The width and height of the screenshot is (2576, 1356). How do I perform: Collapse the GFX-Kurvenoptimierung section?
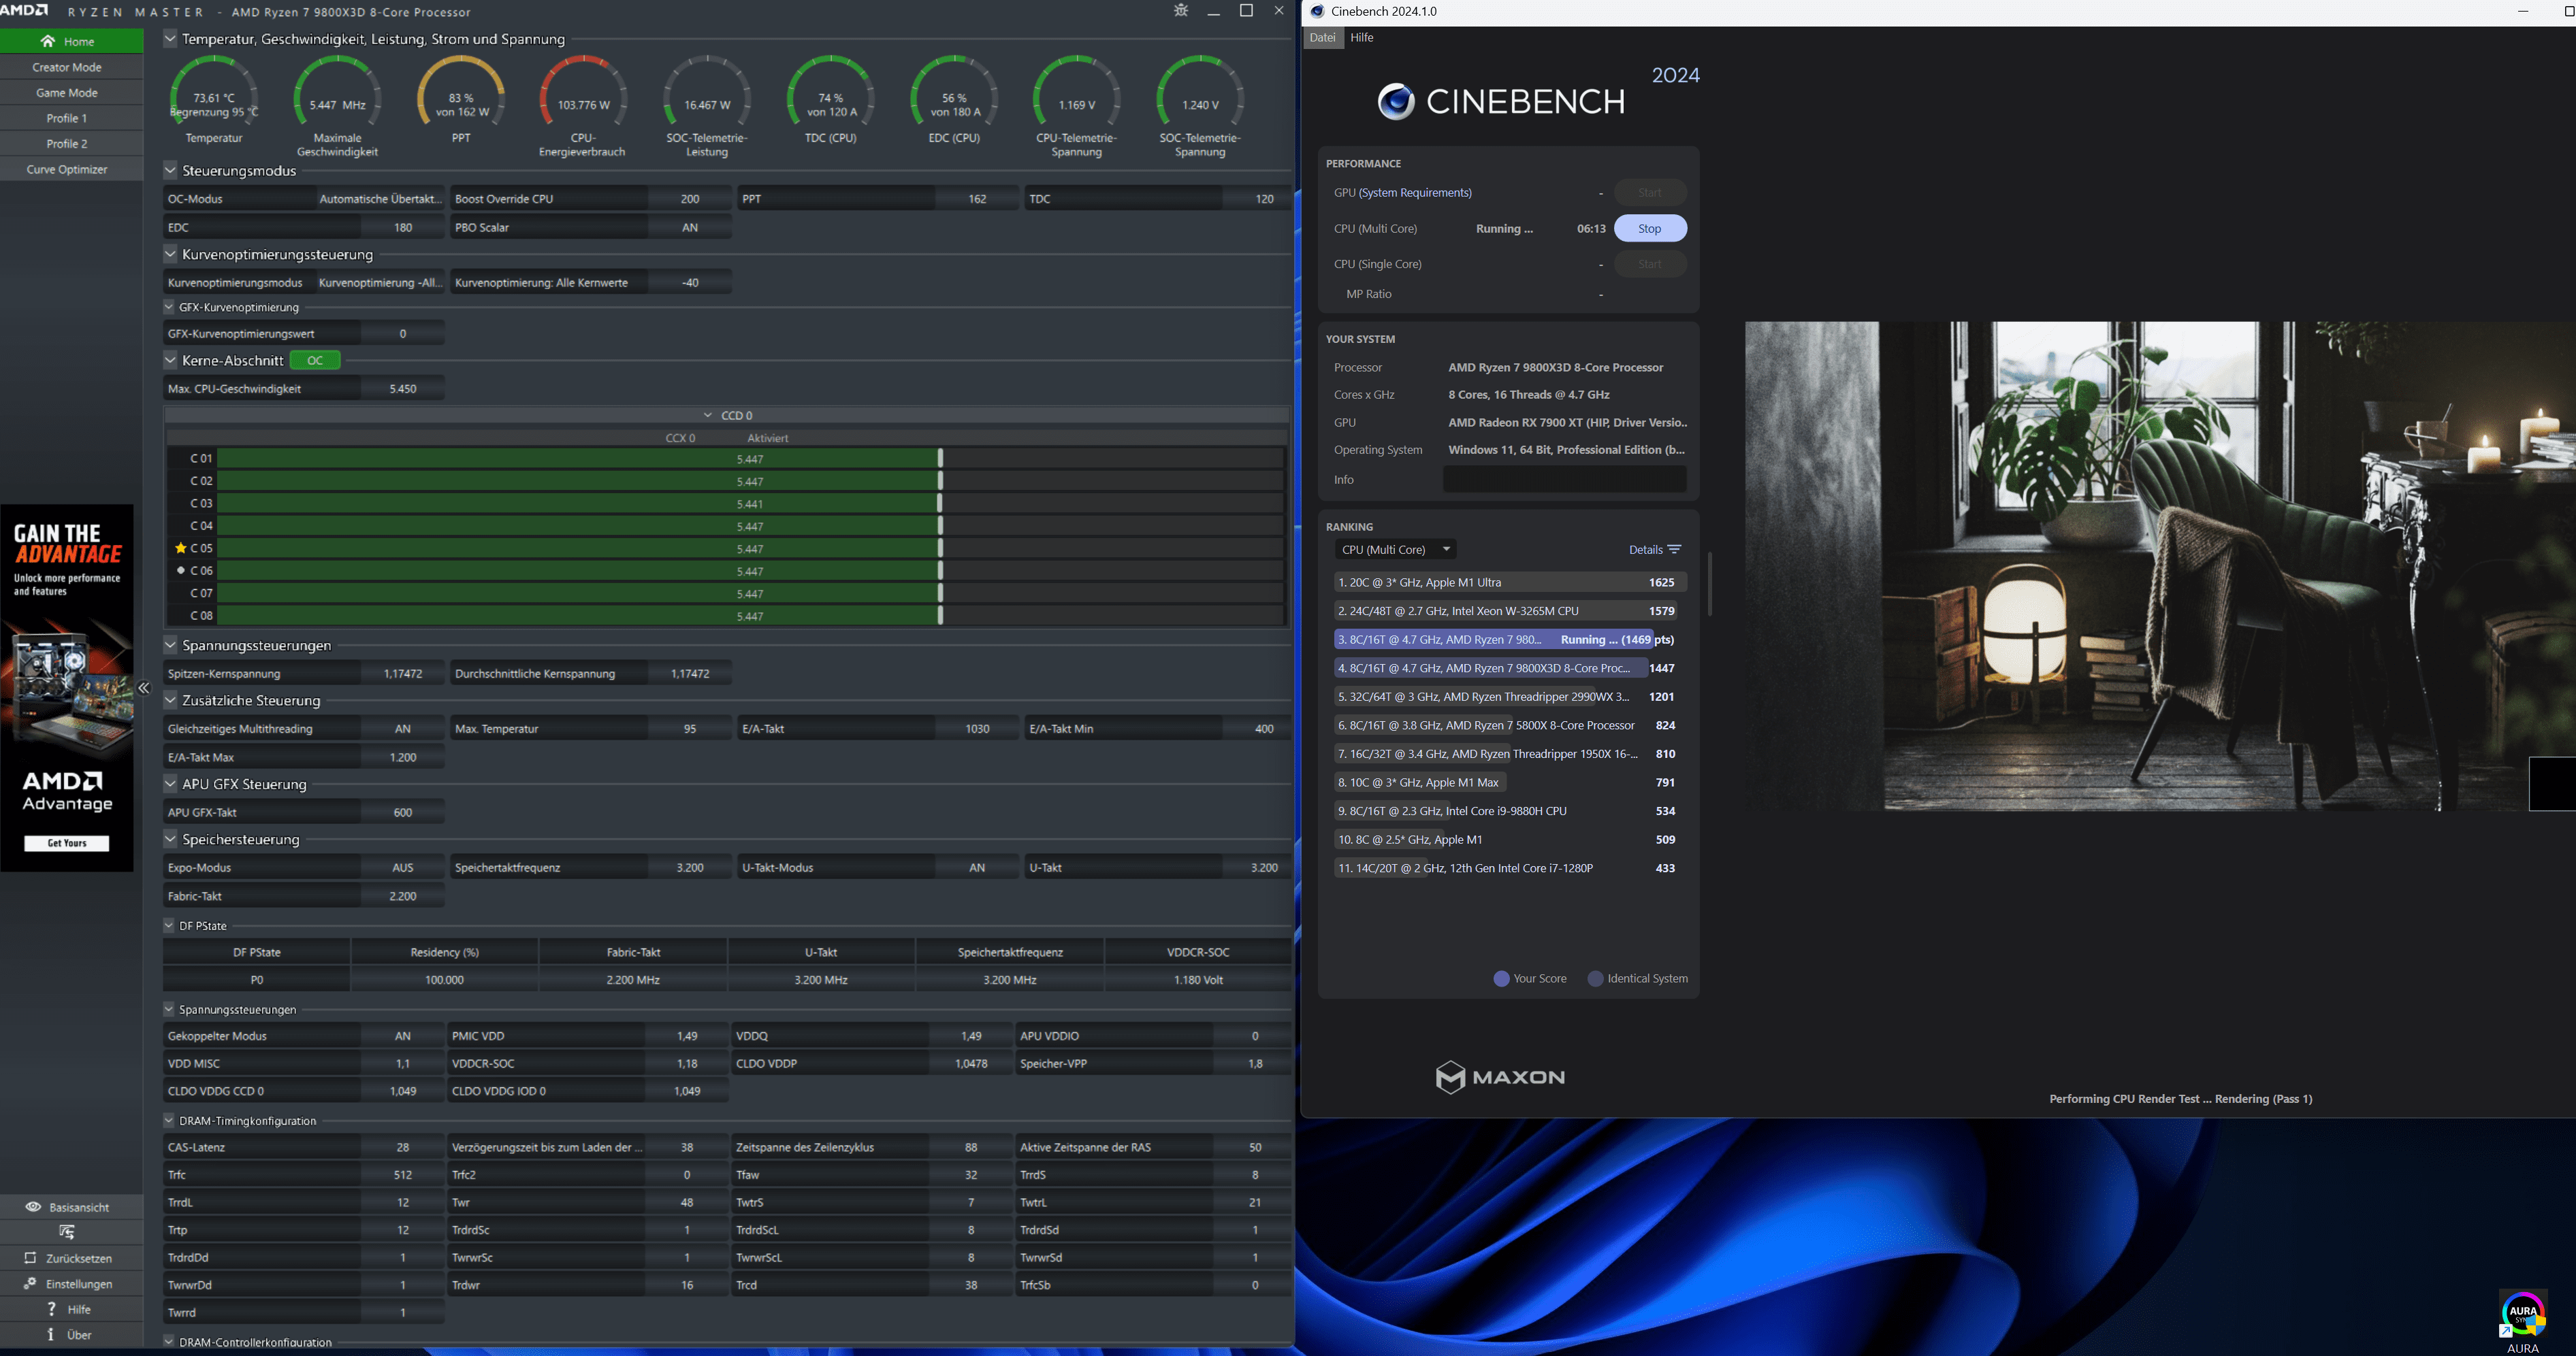coord(169,307)
